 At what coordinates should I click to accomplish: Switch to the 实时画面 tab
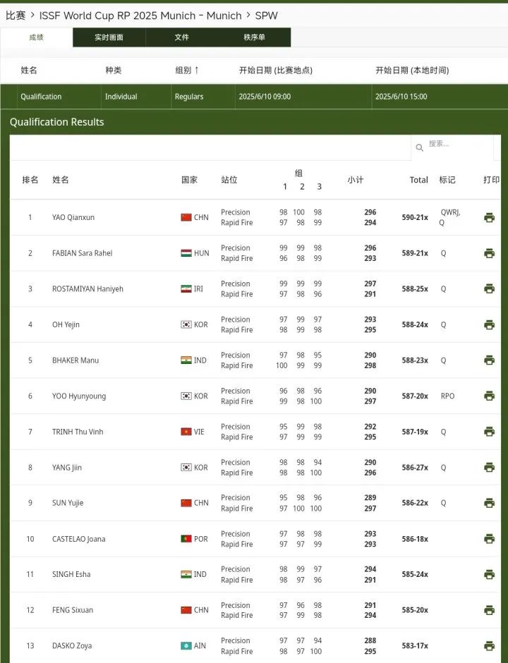click(x=109, y=37)
